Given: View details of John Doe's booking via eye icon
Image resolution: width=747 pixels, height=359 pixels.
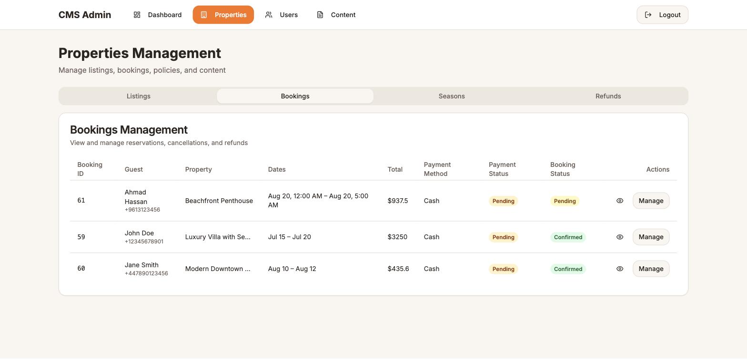Looking at the screenshot, I should (x=620, y=237).
